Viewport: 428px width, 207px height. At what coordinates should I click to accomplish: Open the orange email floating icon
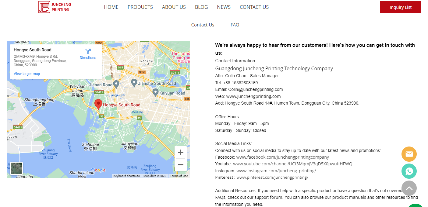(409, 154)
